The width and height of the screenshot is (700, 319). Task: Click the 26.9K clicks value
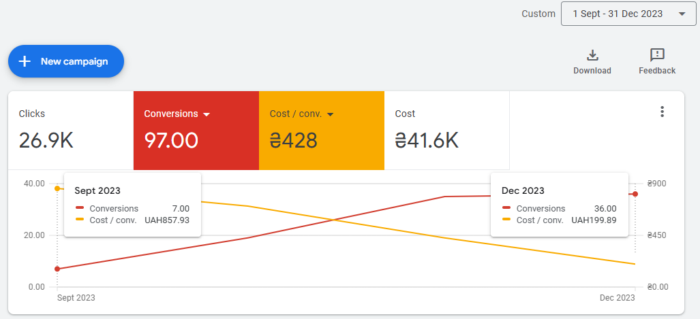[x=46, y=140]
